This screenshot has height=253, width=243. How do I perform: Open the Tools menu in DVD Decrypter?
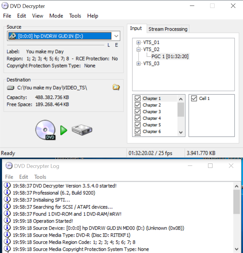pos(75,16)
